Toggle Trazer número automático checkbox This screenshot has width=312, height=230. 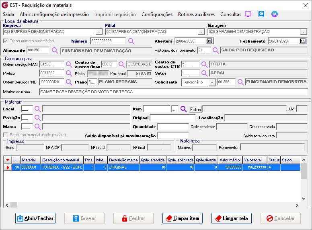(x=5, y=41)
